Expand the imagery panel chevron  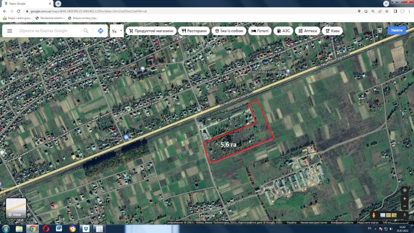(x=404, y=215)
